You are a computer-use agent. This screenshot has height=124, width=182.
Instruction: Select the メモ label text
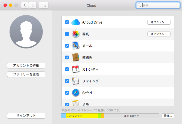86,105
